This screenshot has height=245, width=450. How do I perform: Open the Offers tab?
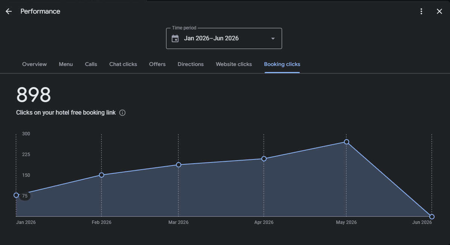tap(157, 64)
